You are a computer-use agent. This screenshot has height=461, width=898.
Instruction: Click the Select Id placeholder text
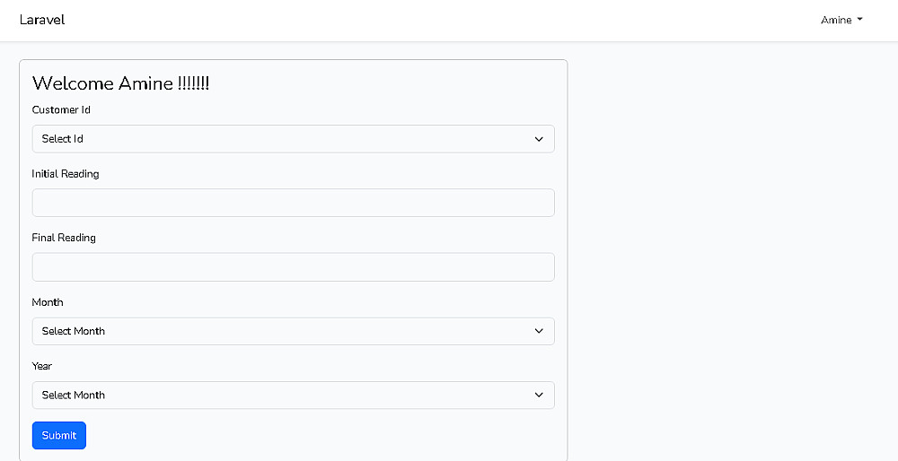tap(62, 139)
